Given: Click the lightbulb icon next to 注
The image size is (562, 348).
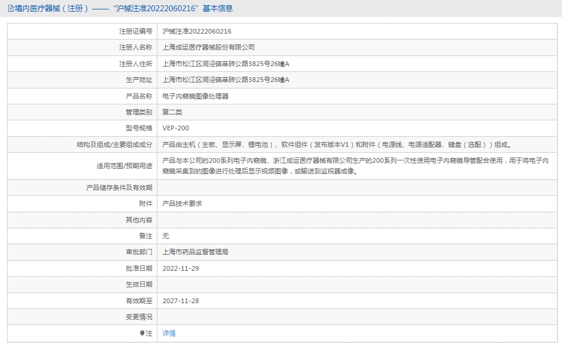Looking at the screenshot, I should pyautogui.click(x=142, y=333).
